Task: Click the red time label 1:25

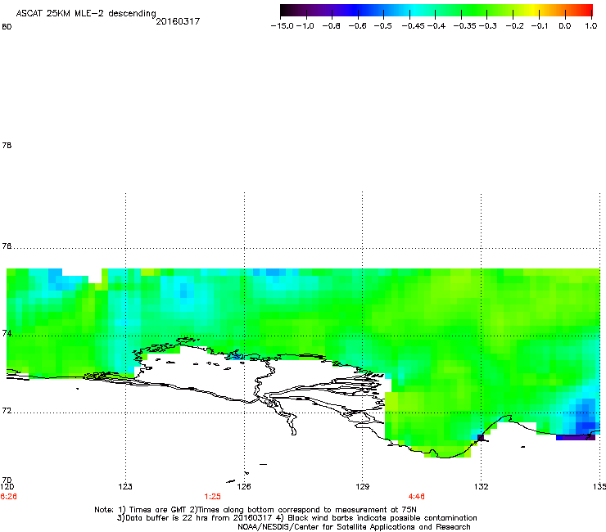Action: pyautogui.click(x=213, y=497)
